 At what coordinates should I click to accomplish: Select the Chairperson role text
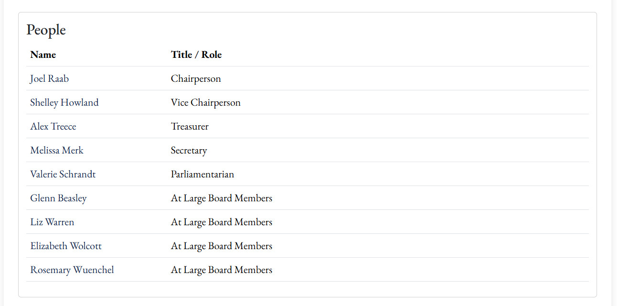point(196,78)
